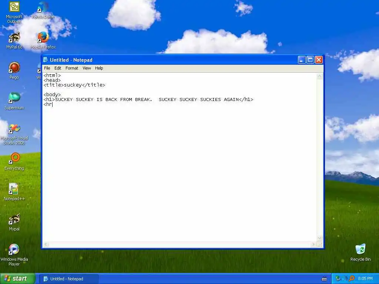The height and width of the screenshot is (284, 379).
Task: Click the word BREAK in the h1 line
Action: (x=142, y=99)
